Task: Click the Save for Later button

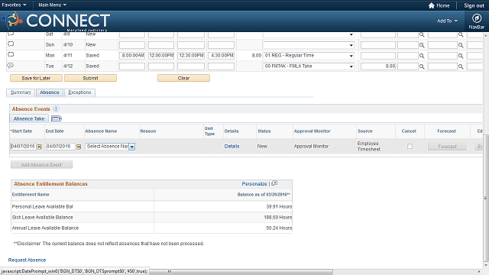Action: (36, 78)
